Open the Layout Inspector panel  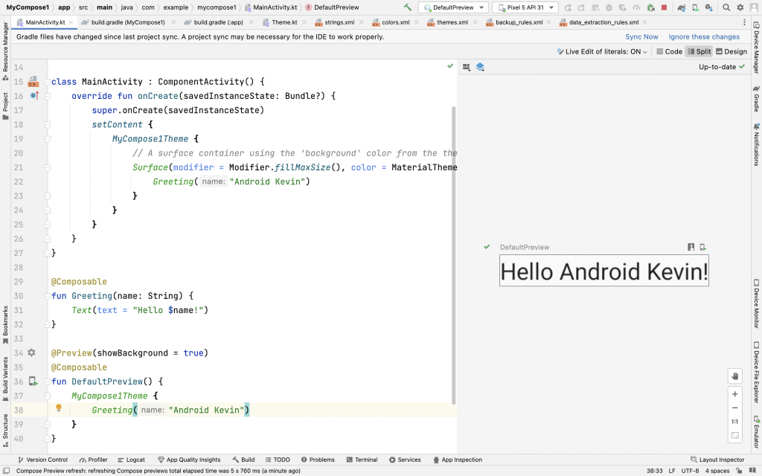(x=717, y=460)
